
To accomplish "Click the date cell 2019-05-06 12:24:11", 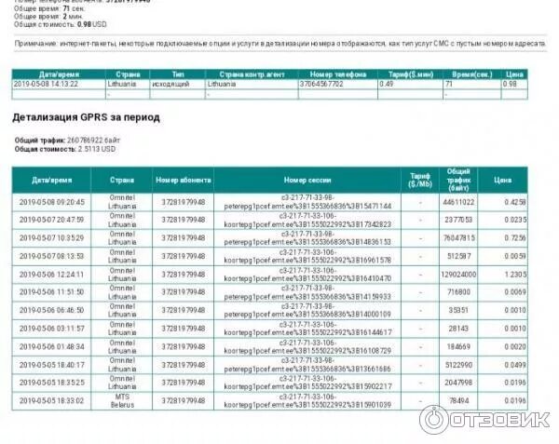I will point(51,275).
